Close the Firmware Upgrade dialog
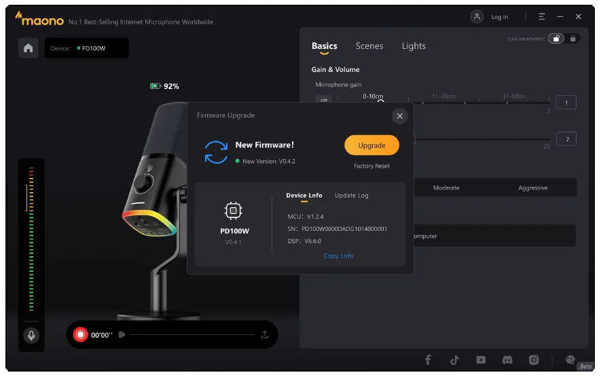 [399, 116]
